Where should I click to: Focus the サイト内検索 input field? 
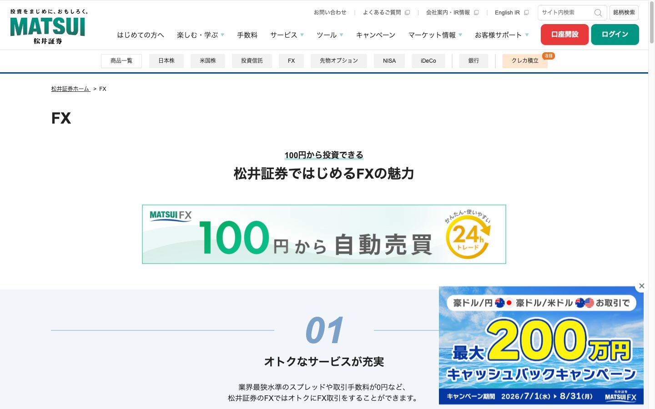coord(566,13)
